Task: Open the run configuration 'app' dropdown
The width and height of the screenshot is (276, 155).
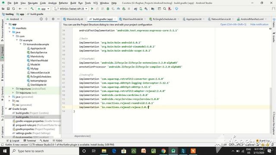Action: 43,9
